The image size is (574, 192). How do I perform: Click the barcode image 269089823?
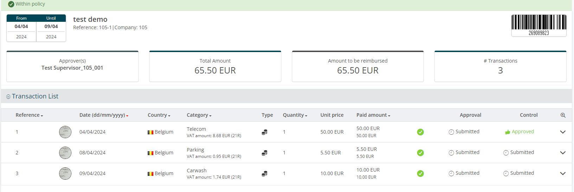539,25
